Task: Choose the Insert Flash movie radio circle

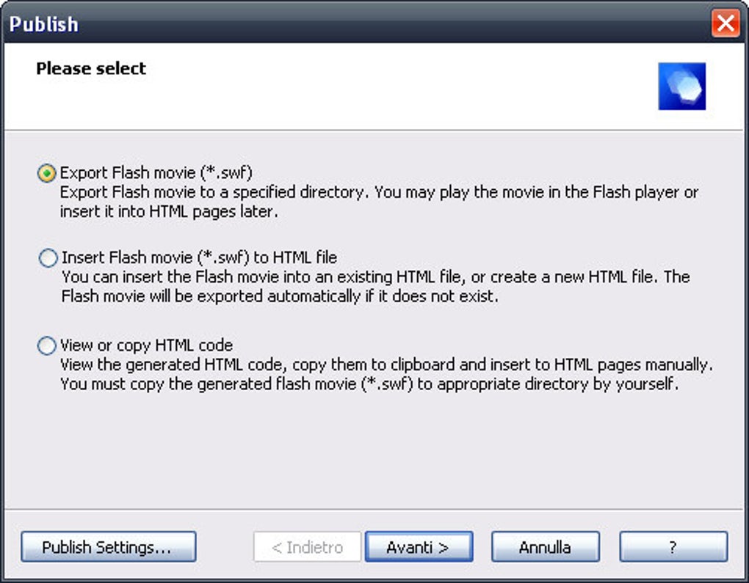Action: [x=47, y=258]
